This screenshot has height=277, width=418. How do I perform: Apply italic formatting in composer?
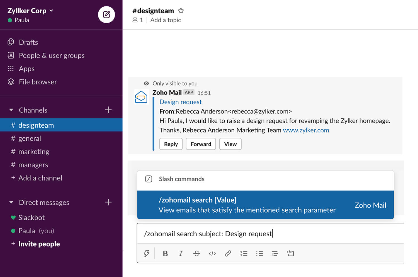click(x=181, y=253)
